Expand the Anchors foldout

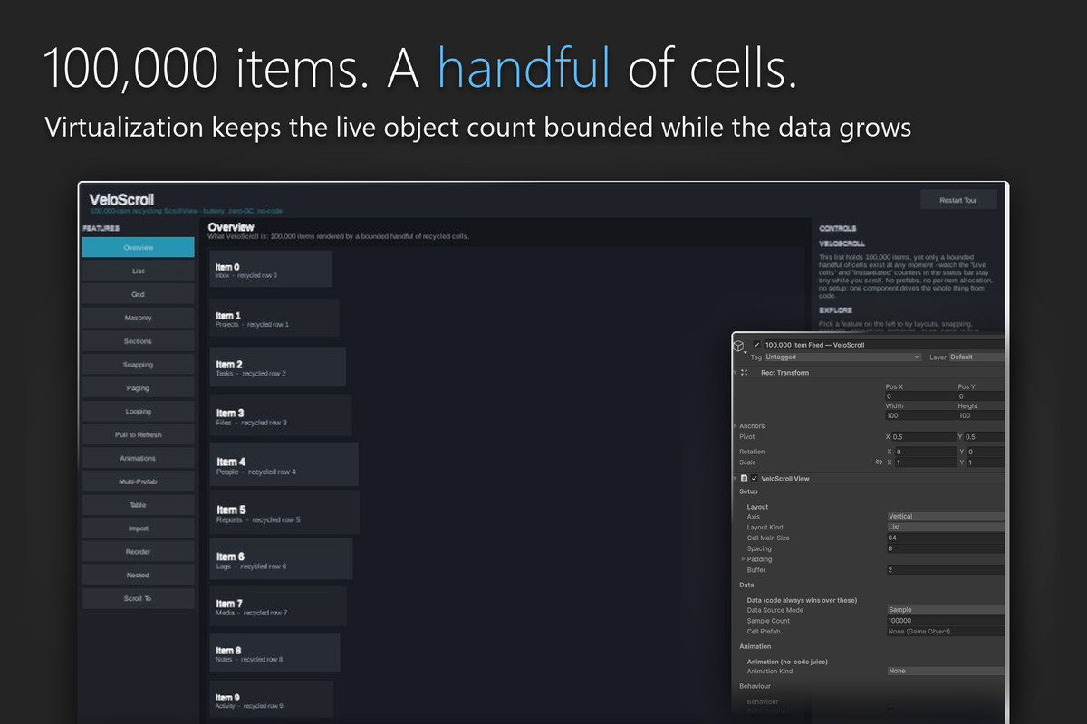(x=736, y=426)
